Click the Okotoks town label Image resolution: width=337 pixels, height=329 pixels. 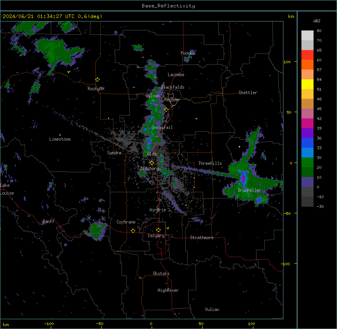[161, 274]
